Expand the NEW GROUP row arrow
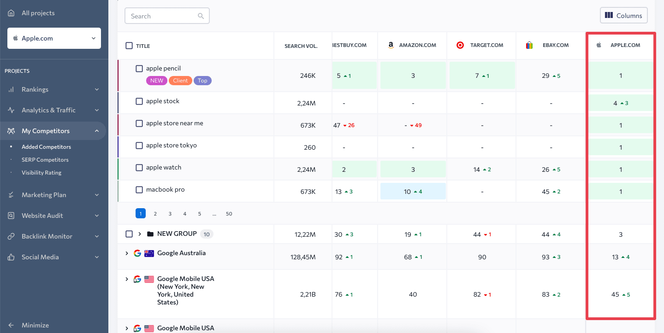This screenshot has height=333, width=664. click(140, 234)
